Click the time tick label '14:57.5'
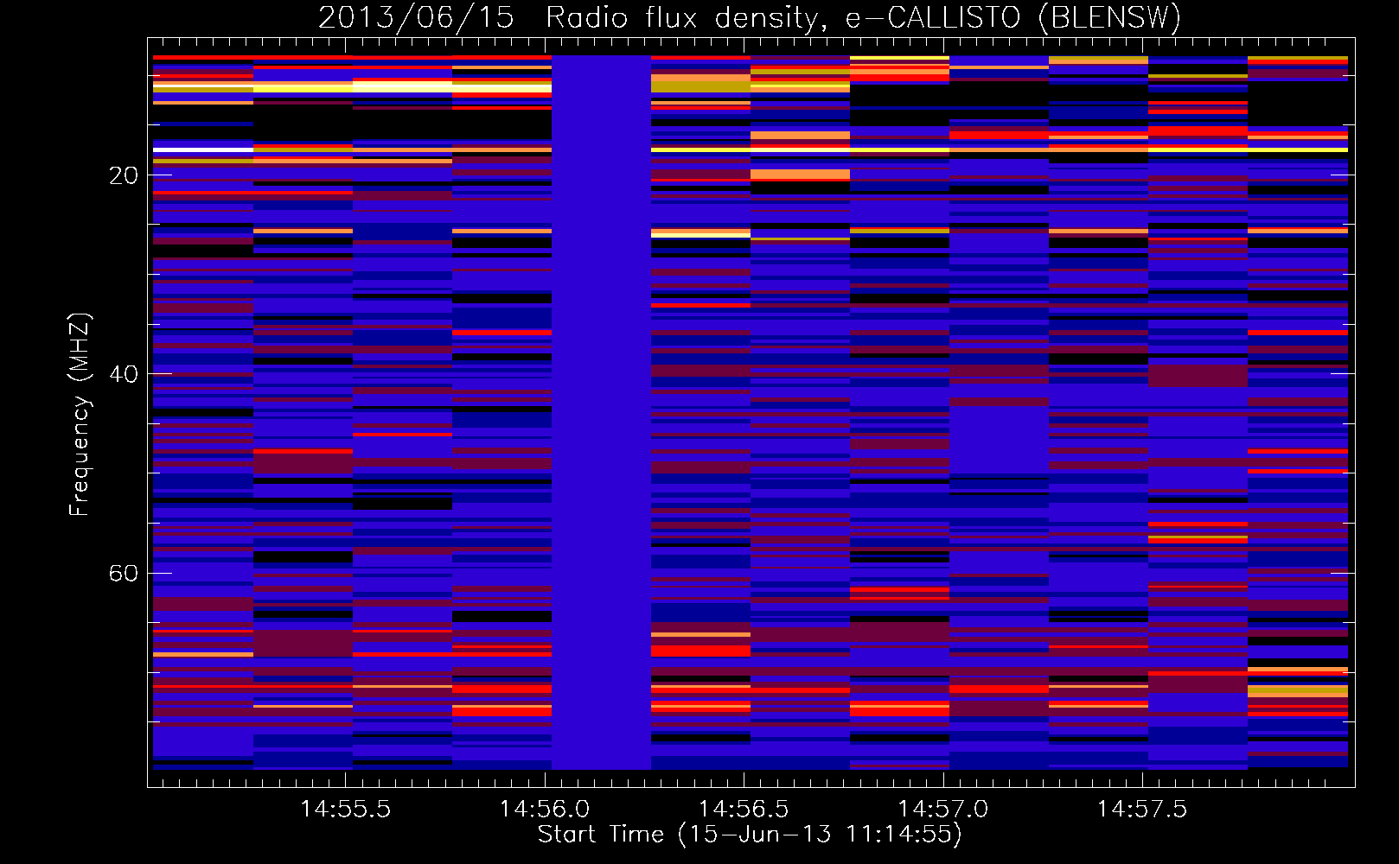The width and height of the screenshot is (1399, 864). click(1142, 810)
